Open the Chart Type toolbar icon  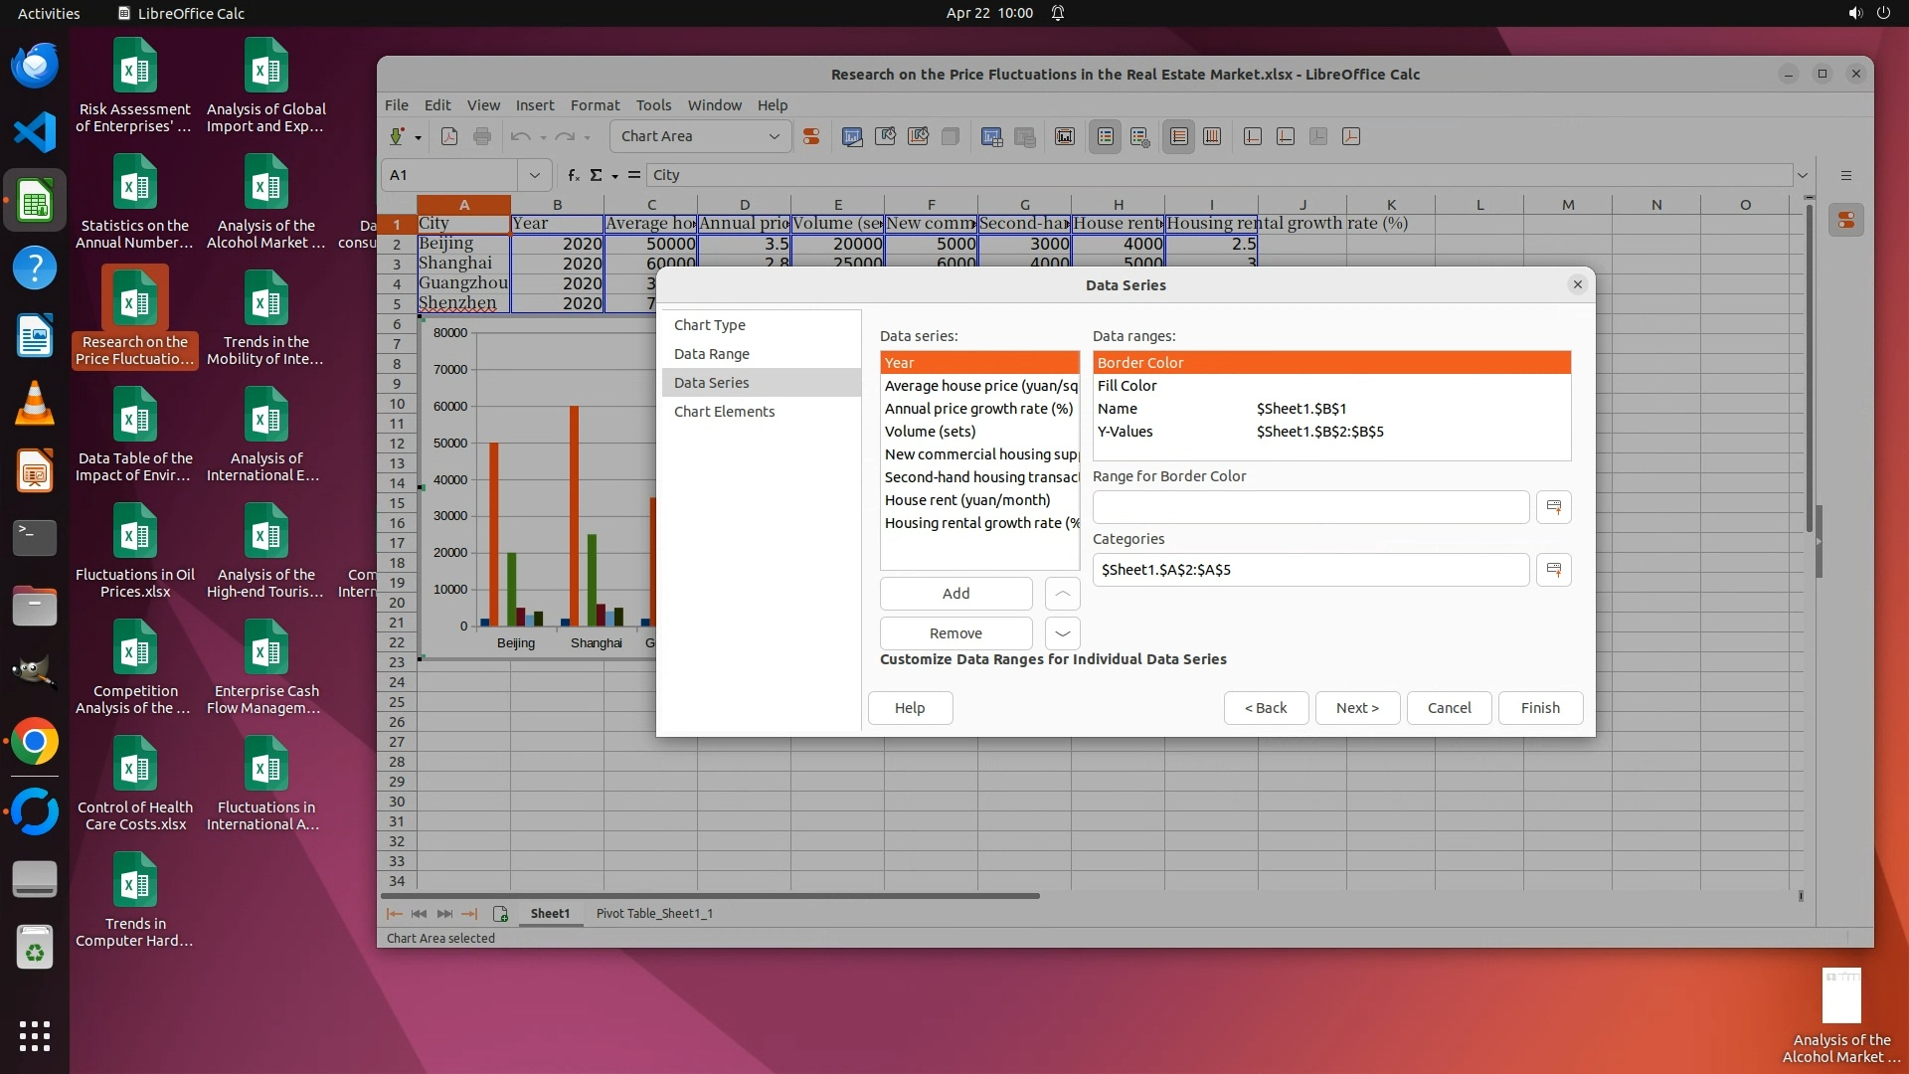[x=852, y=137]
